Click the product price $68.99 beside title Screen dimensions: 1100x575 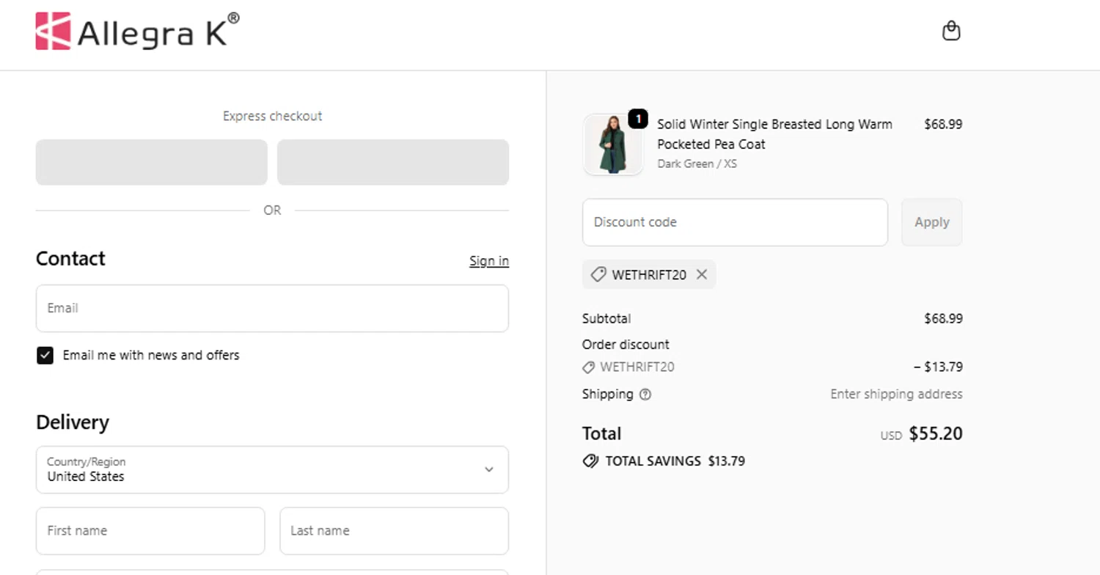pyautogui.click(x=943, y=124)
